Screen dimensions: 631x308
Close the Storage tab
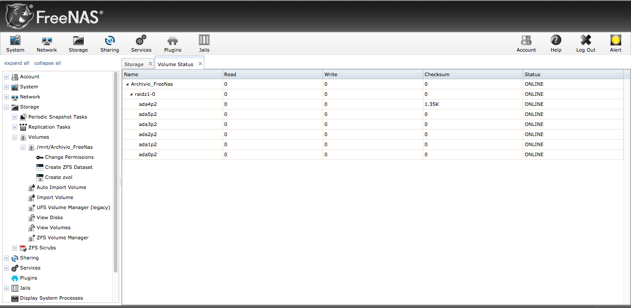[x=150, y=64]
